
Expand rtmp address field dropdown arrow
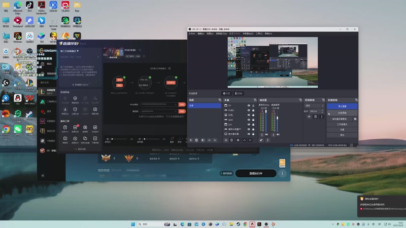tap(176, 104)
